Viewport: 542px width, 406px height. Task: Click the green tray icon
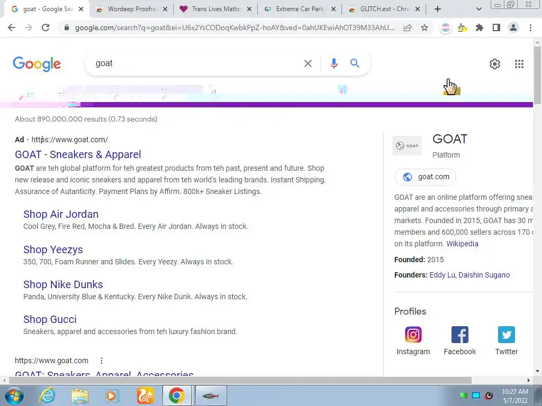pyautogui.click(x=463, y=395)
